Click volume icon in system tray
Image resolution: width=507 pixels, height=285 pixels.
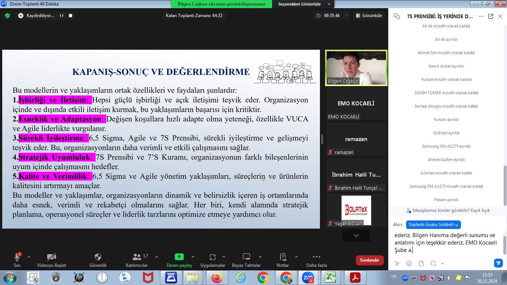click(450, 278)
